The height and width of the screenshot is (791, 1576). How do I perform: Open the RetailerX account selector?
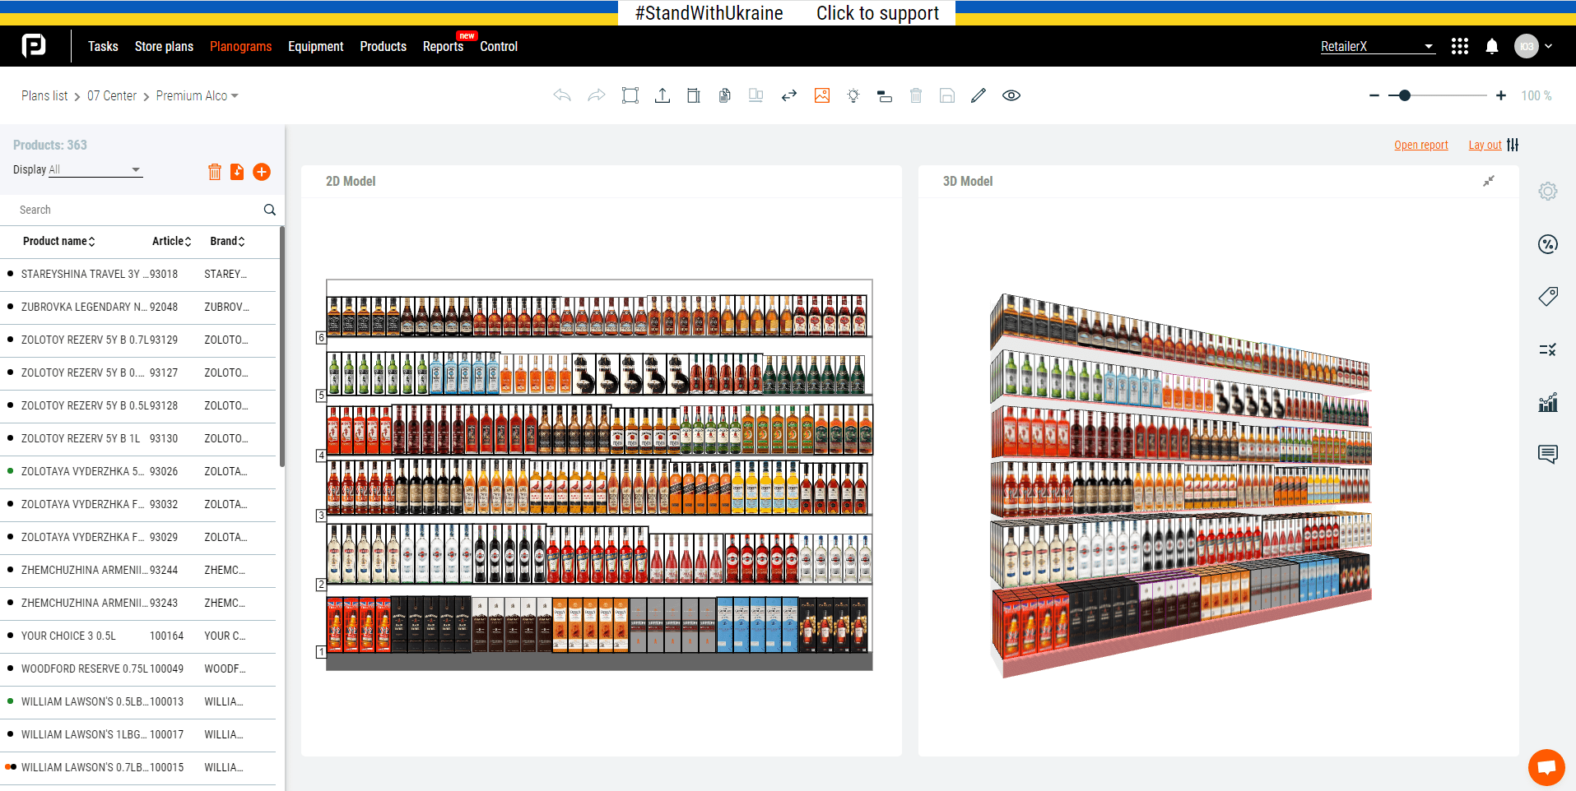click(x=1377, y=47)
